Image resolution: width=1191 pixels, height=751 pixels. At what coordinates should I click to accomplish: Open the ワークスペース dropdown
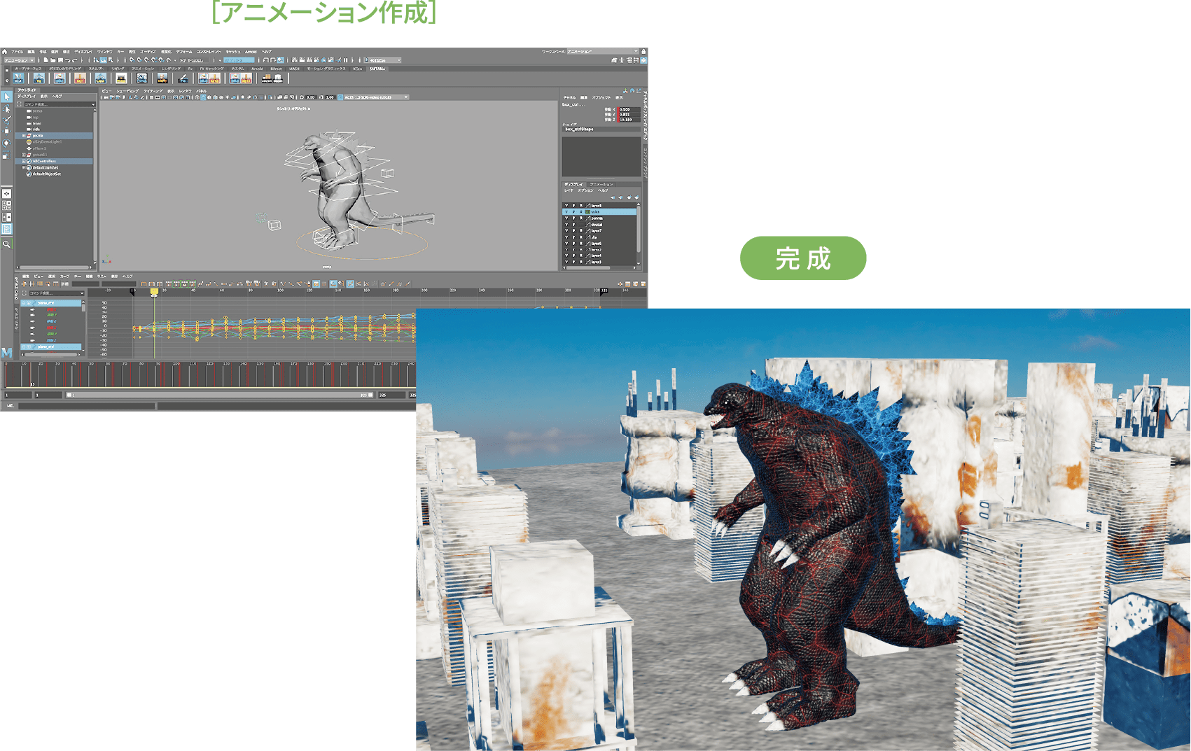click(602, 51)
